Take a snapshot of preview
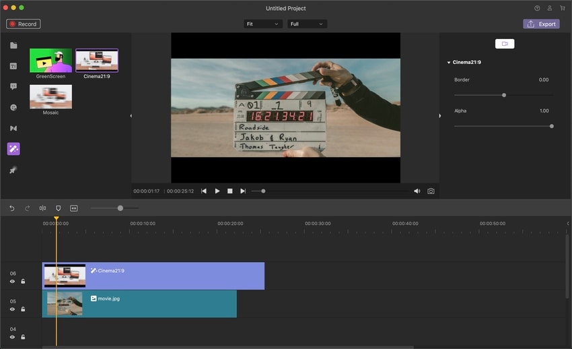The width and height of the screenshot is (572, 349). pos(431,191)
